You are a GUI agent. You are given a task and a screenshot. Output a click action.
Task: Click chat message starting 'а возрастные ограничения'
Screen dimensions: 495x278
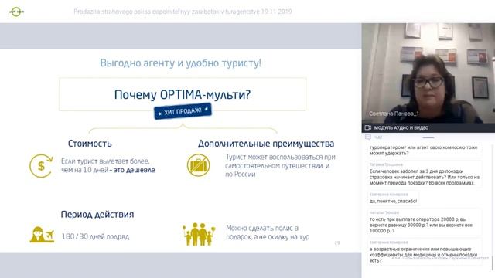(423, 255)
